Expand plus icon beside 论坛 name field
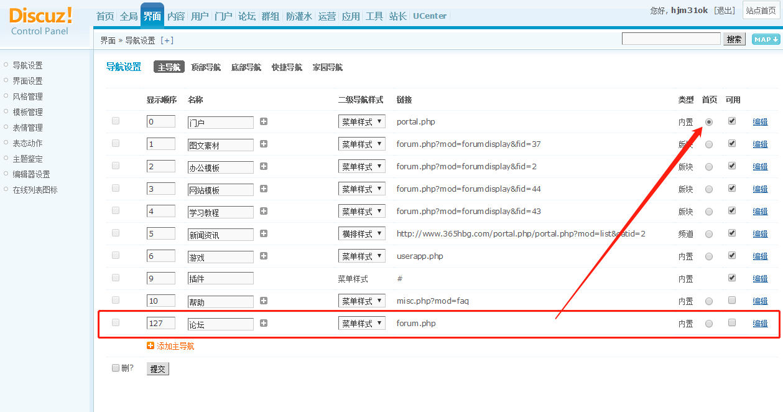Screen dimensions: 783x412 pos(264,323)
